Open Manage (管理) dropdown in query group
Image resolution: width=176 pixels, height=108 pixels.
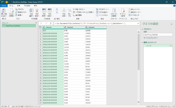(19, 15)
